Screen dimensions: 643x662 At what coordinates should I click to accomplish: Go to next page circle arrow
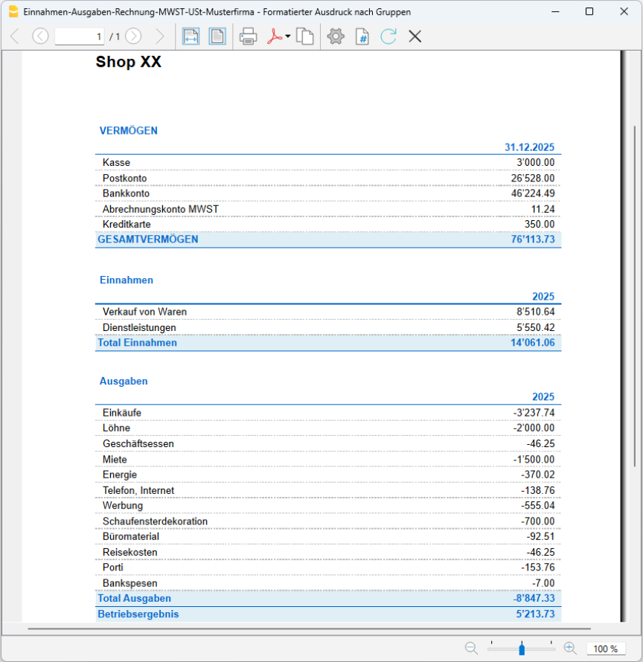pos(133,36)
